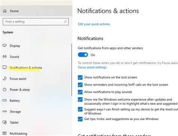Select Multitasking in the sidebar
Screen dimensions: 178x136
(x=18, y=133)
